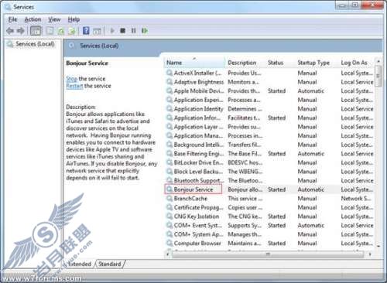387x283 pixels.
Task: Select the COM+ Event Syst... service row
Action: click(269, 225)
